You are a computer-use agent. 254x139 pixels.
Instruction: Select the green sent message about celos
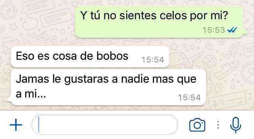[x=160, y=22]
